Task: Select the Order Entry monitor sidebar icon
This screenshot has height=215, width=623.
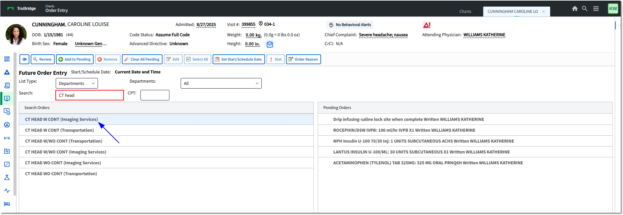Action: click(x=7, y=98)
